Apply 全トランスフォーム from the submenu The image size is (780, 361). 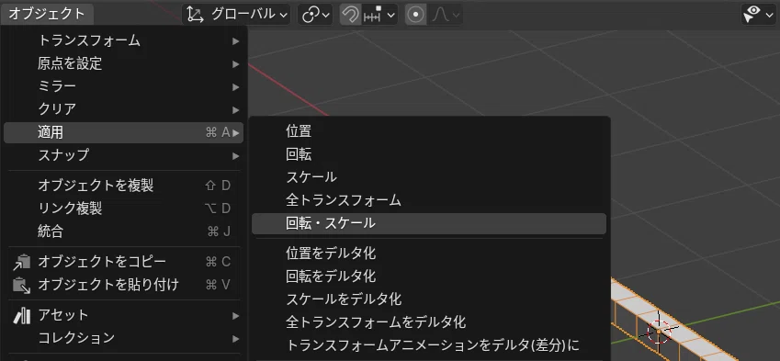[429, 200]
